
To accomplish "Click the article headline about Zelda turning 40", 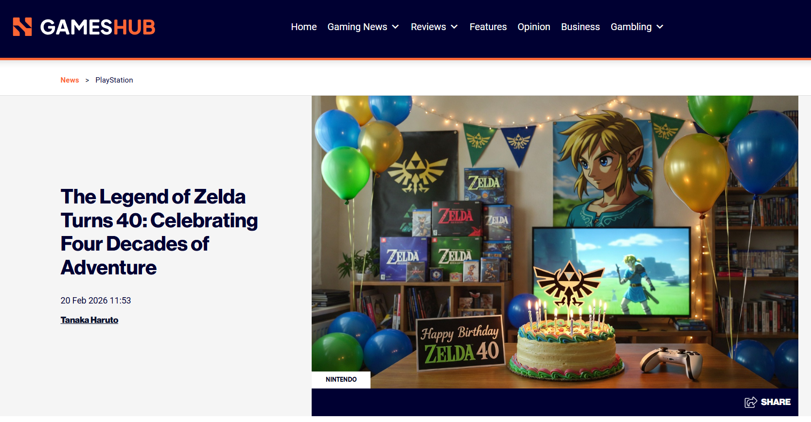I will point(159,232).
